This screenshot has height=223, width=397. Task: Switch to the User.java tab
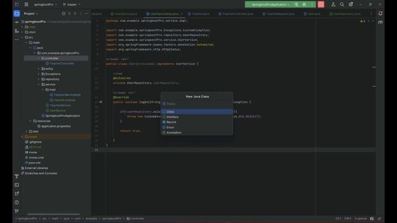(x=312, y=14)
